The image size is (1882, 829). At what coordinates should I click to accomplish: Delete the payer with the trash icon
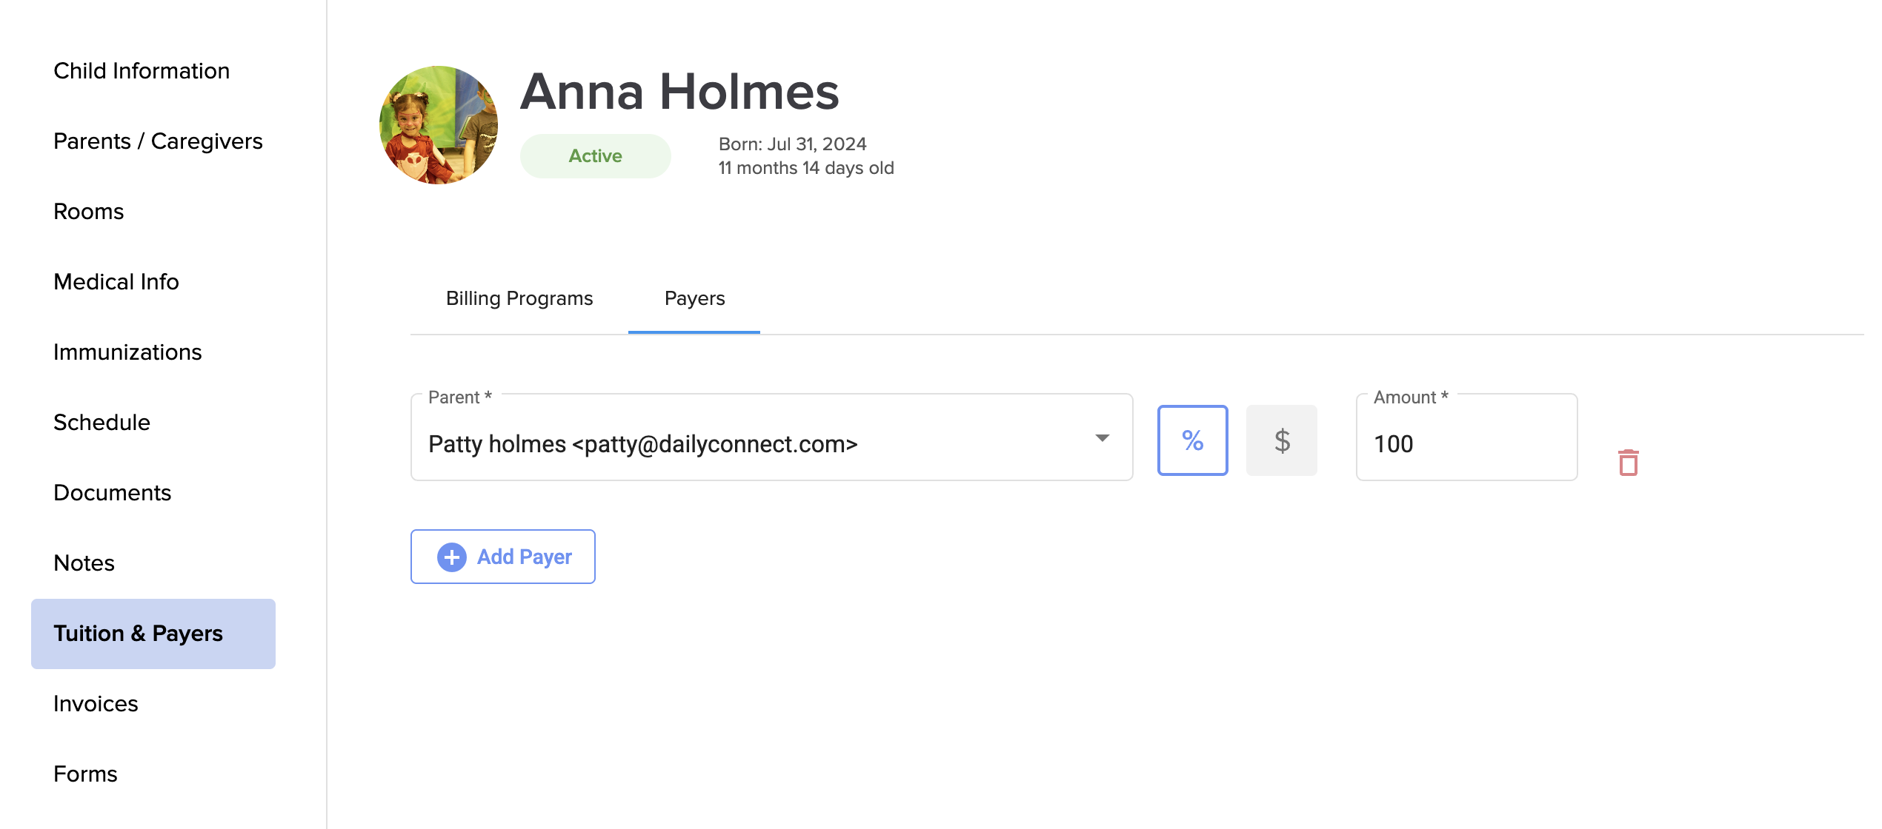click(x=1628, y=463)
